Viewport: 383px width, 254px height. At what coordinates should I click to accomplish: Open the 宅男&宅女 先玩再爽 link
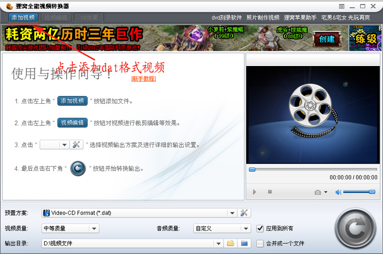[345, 18]
